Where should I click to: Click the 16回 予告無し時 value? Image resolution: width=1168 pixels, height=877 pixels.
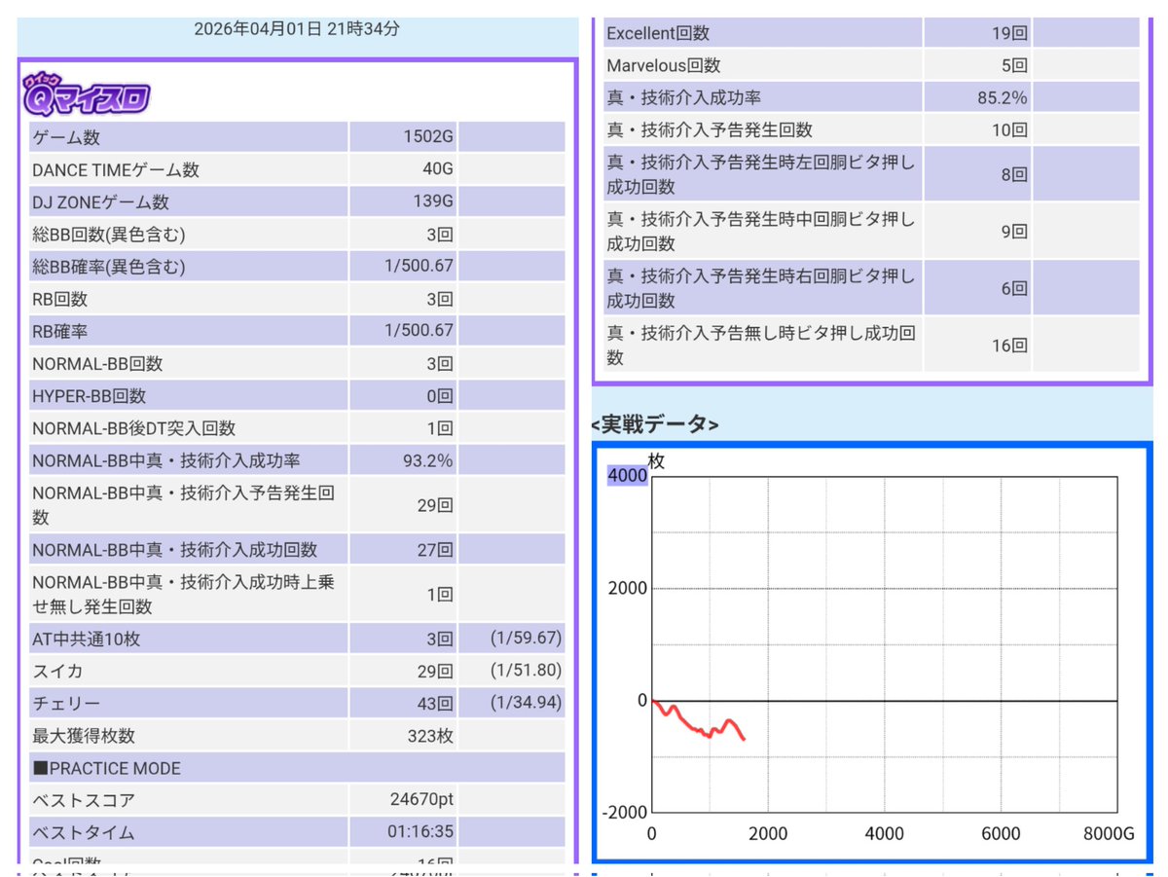[x=1010, y=345]
